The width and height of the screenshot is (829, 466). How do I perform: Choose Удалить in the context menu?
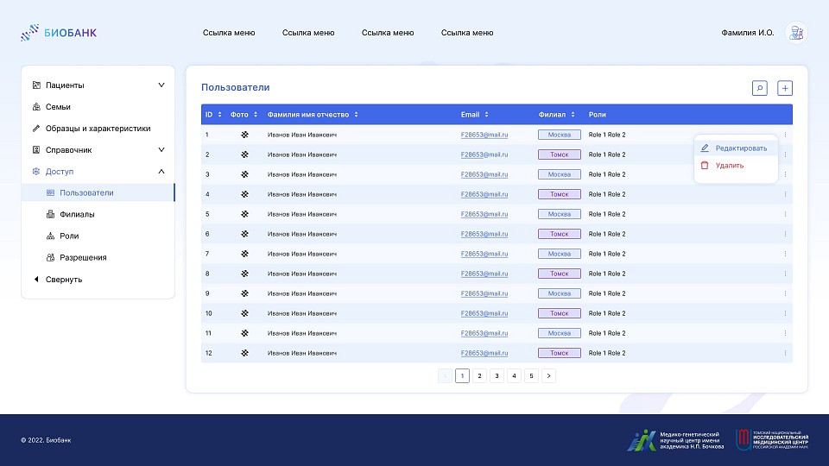(736, 166)
